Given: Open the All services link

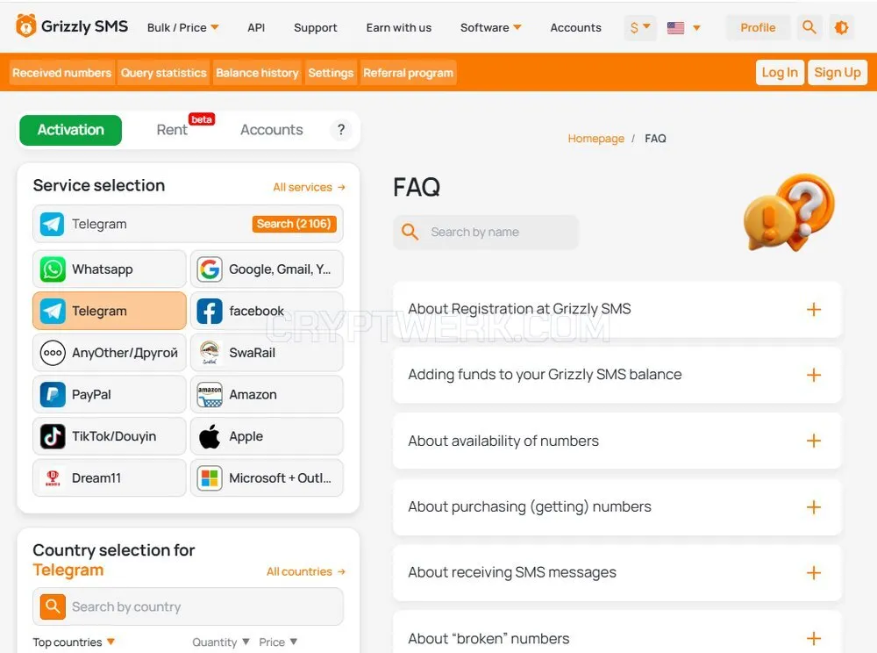Looking at the screenshot, I should coord(309,187).
